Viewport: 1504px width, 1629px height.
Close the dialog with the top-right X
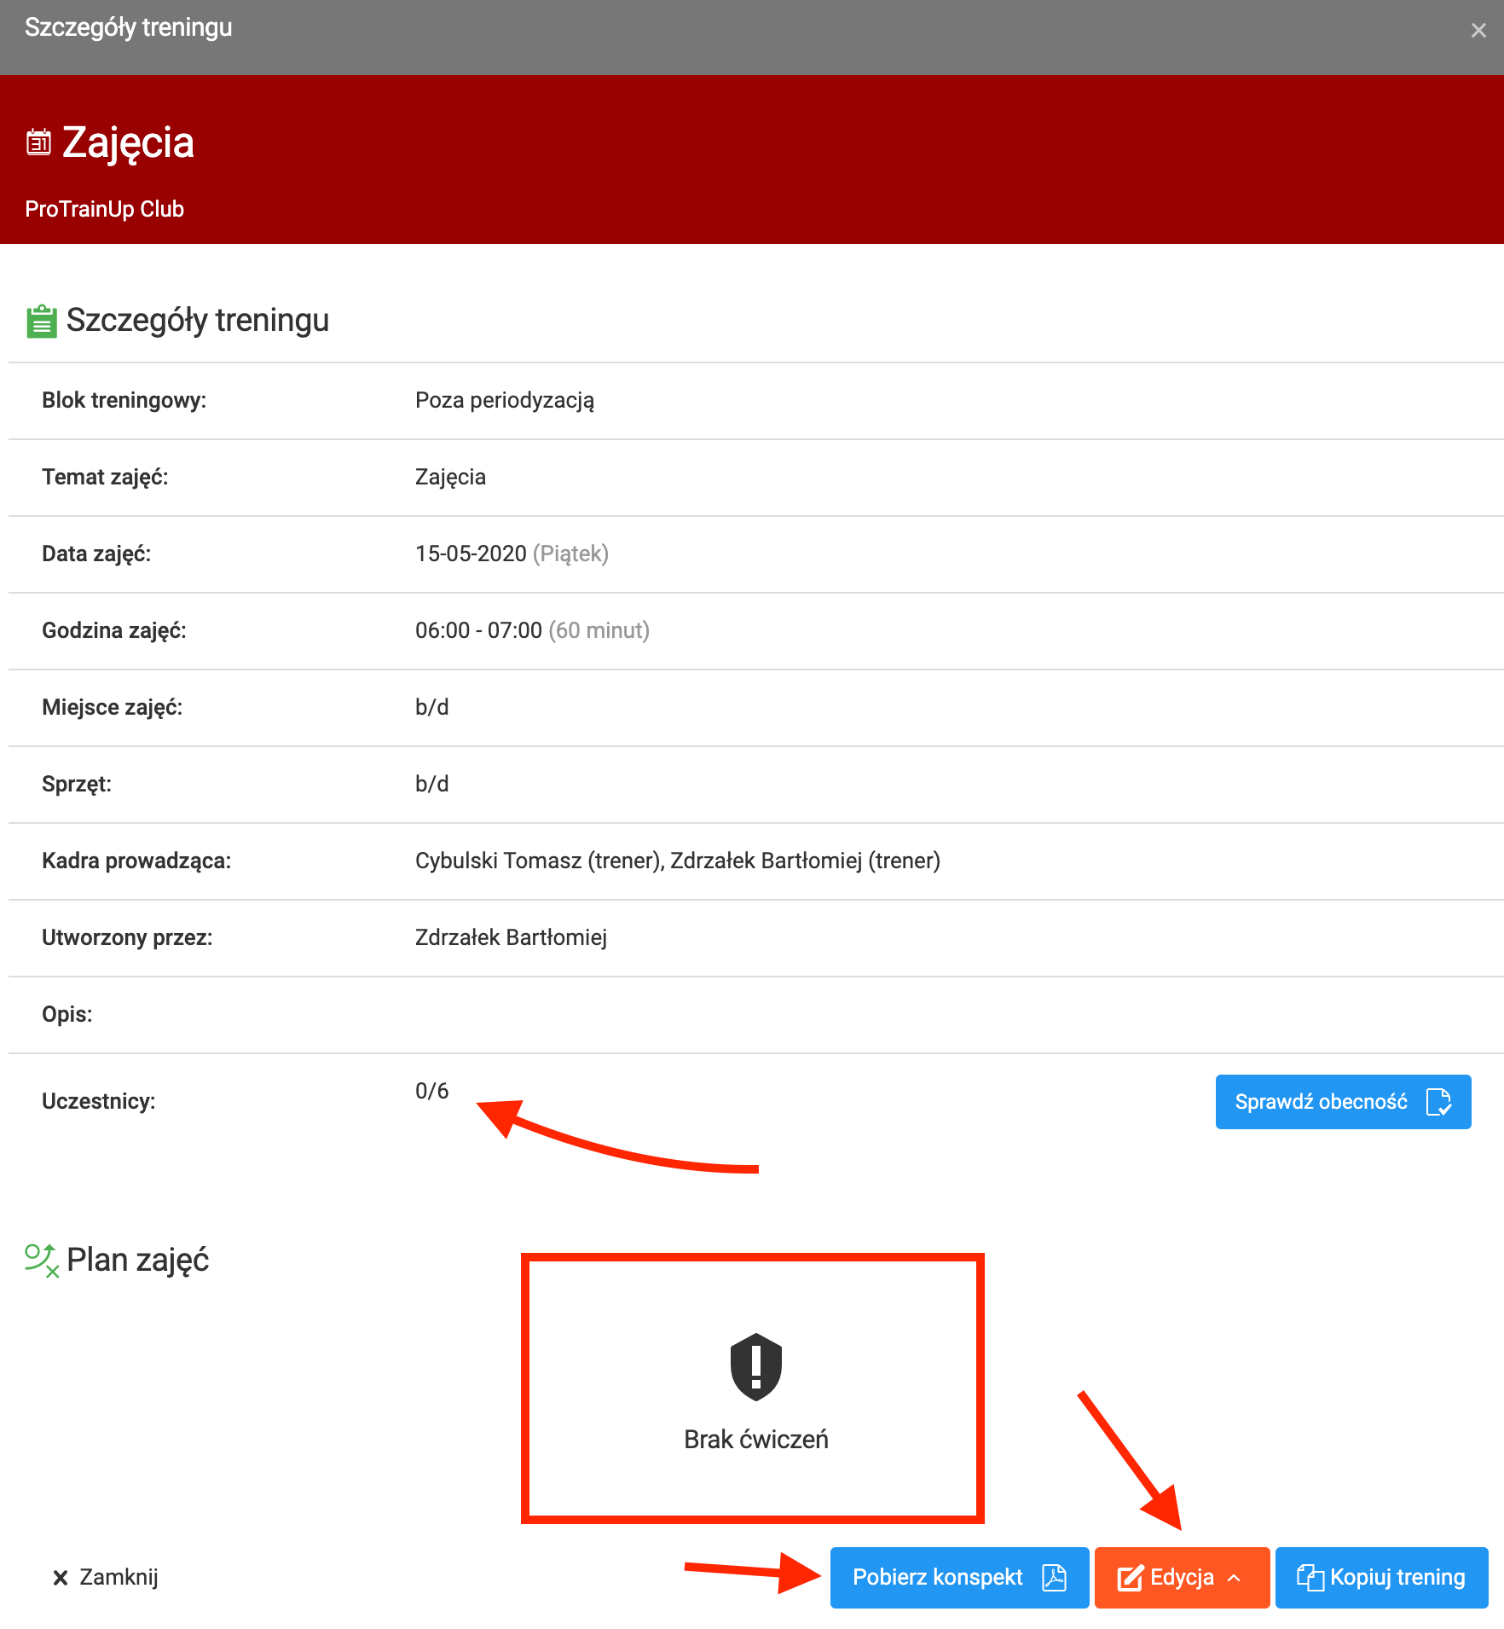point(1478,31)
